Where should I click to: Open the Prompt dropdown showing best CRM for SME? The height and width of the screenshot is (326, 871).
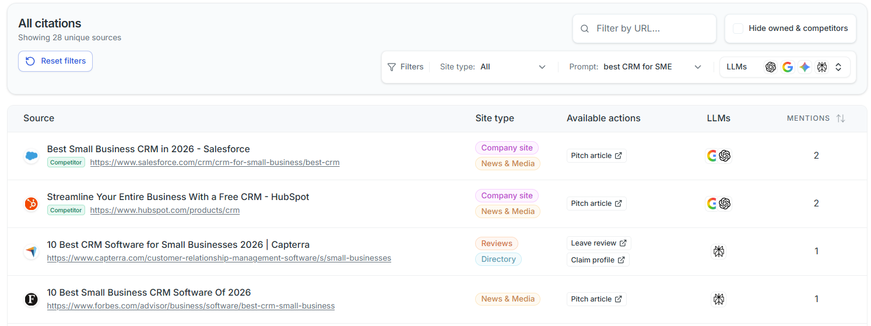pos(635,67)
